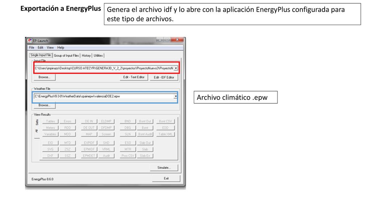
Task: Switch to Group of Input Files tab
Action: pyautogui.click(x=66, y=56)
